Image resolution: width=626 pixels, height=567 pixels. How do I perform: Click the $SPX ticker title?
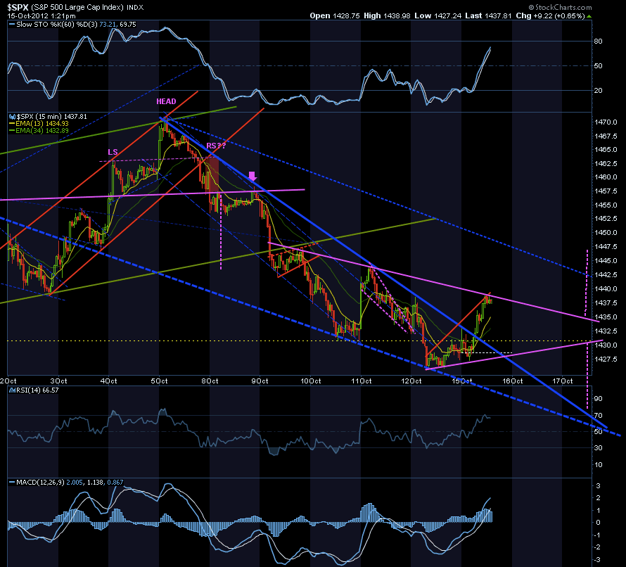18,8
